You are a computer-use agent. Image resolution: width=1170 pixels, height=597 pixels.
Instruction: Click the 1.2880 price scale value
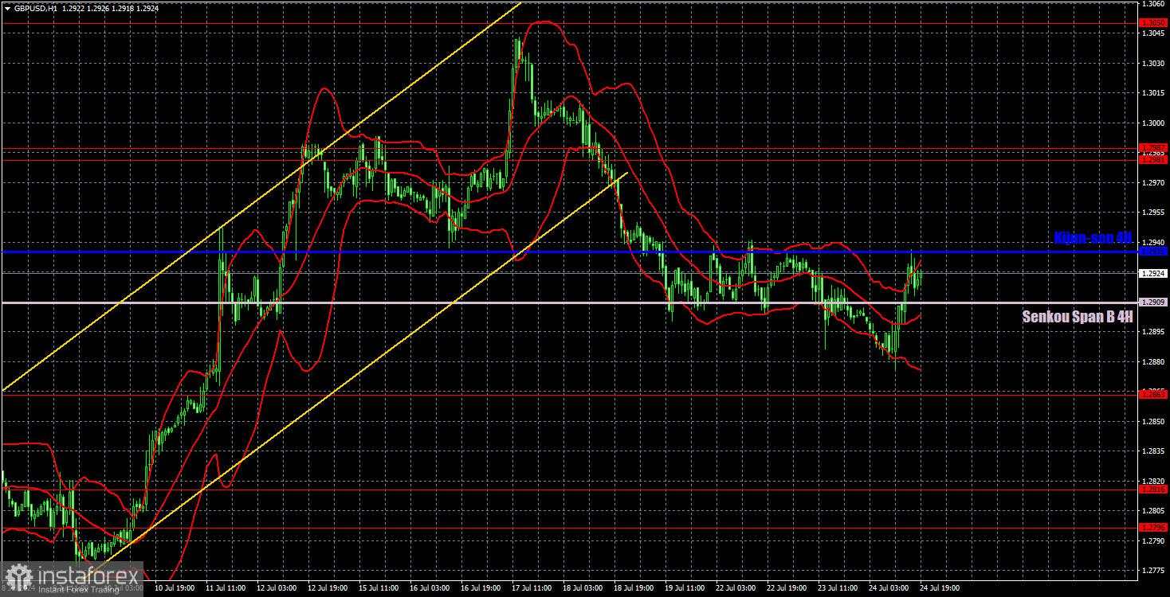1153,361
